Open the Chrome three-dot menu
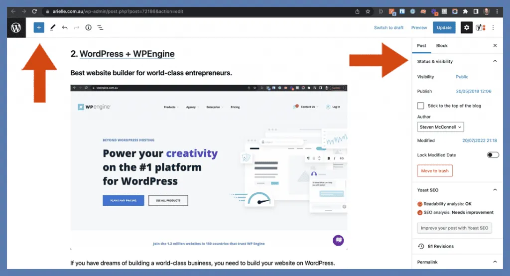The height and width of the screenshot is (276, 510). tap(497, 11)
